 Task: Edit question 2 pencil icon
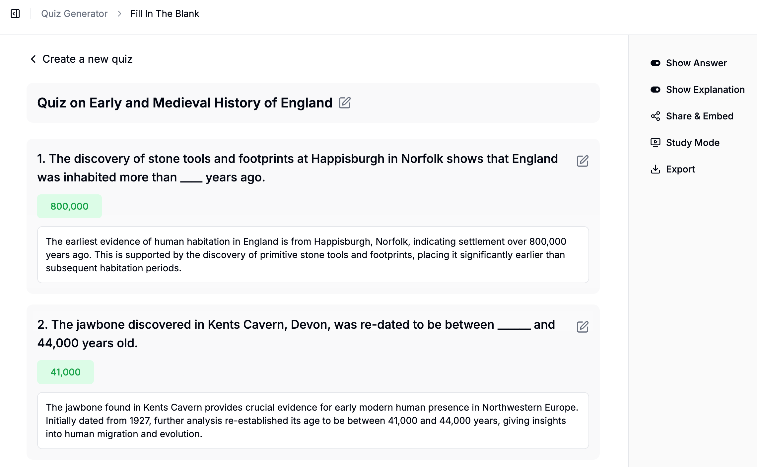pos(582,327)
